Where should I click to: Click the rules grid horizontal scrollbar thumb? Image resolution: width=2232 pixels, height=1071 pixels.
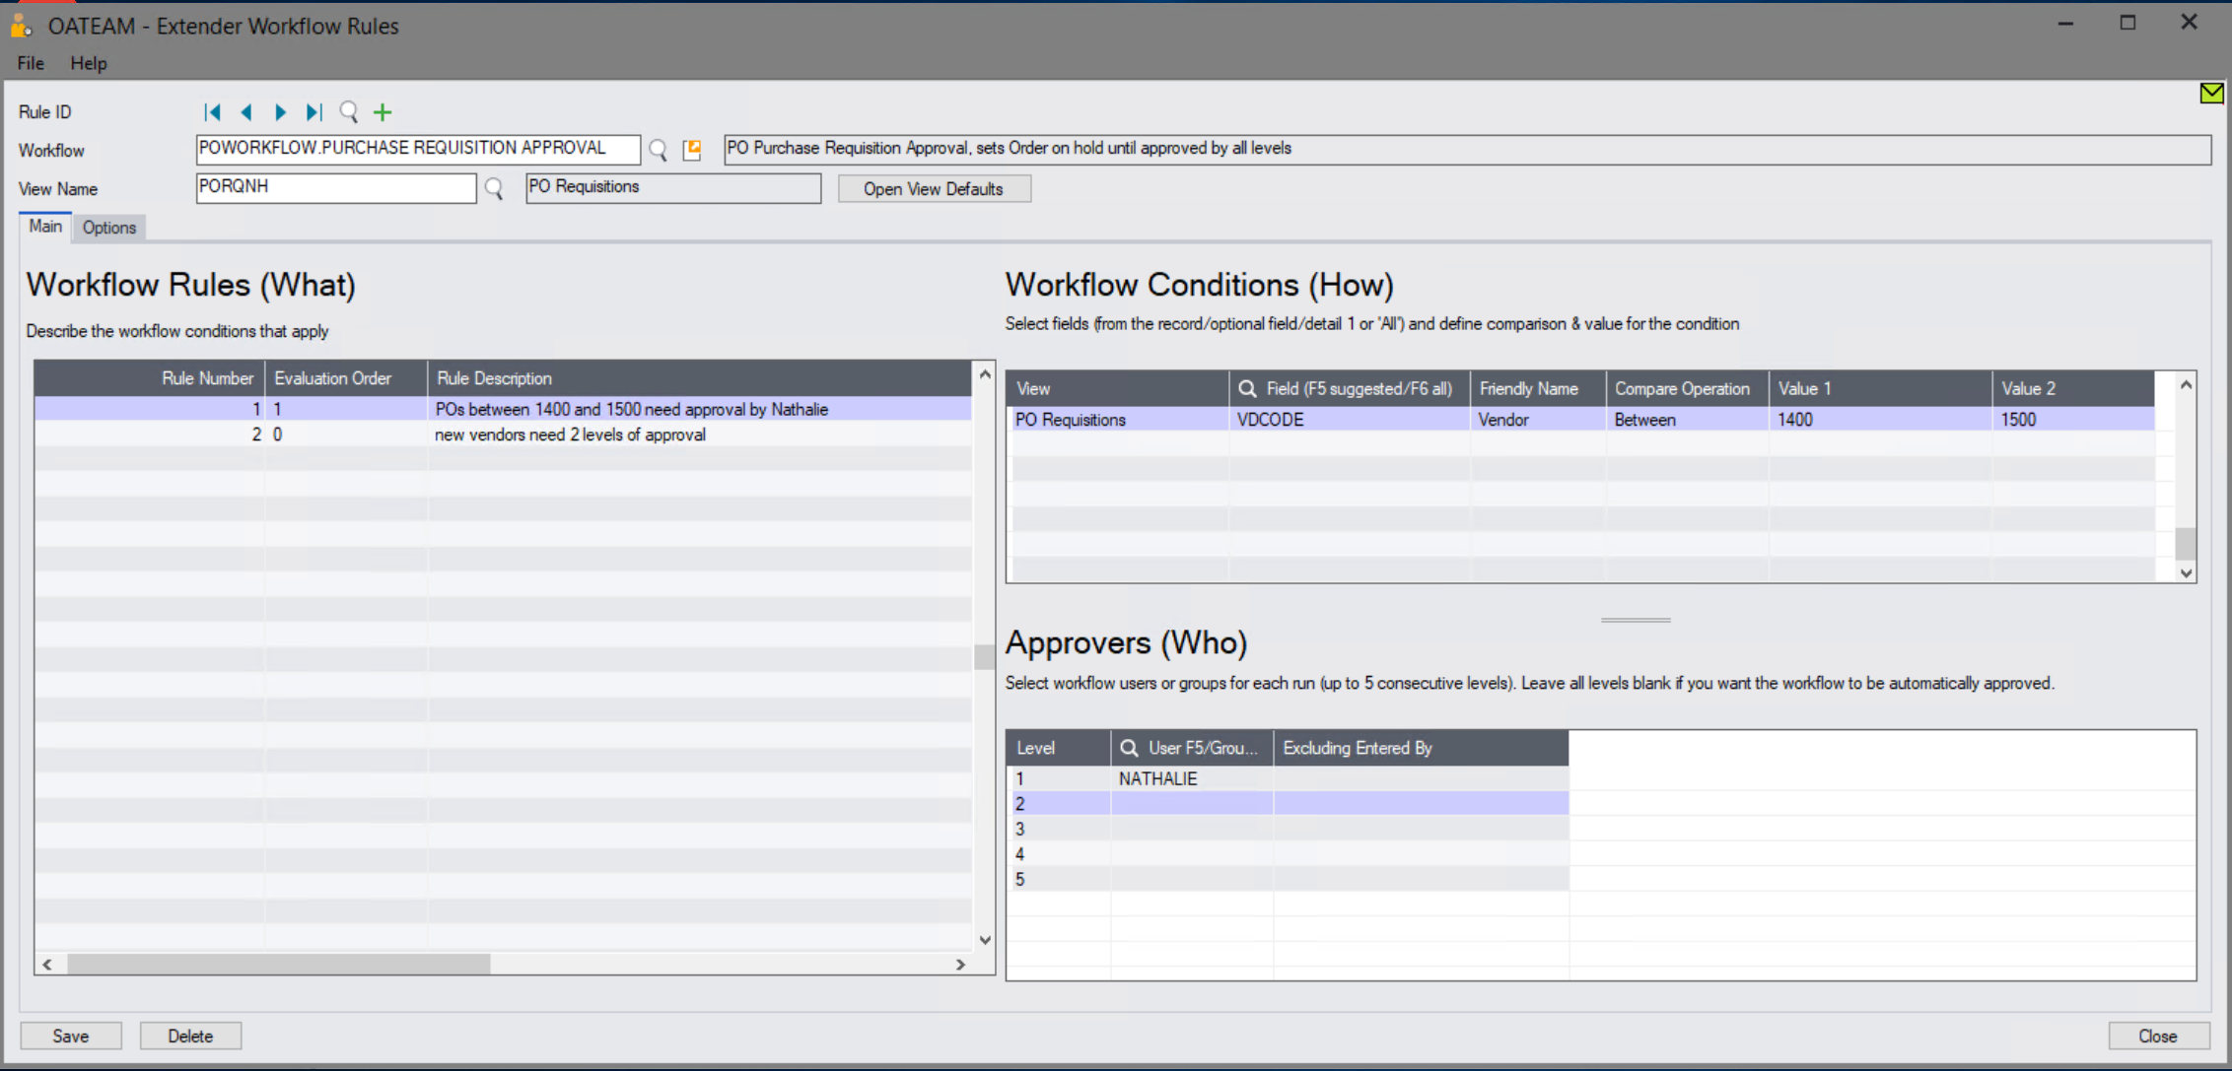(x=279, y=964)
